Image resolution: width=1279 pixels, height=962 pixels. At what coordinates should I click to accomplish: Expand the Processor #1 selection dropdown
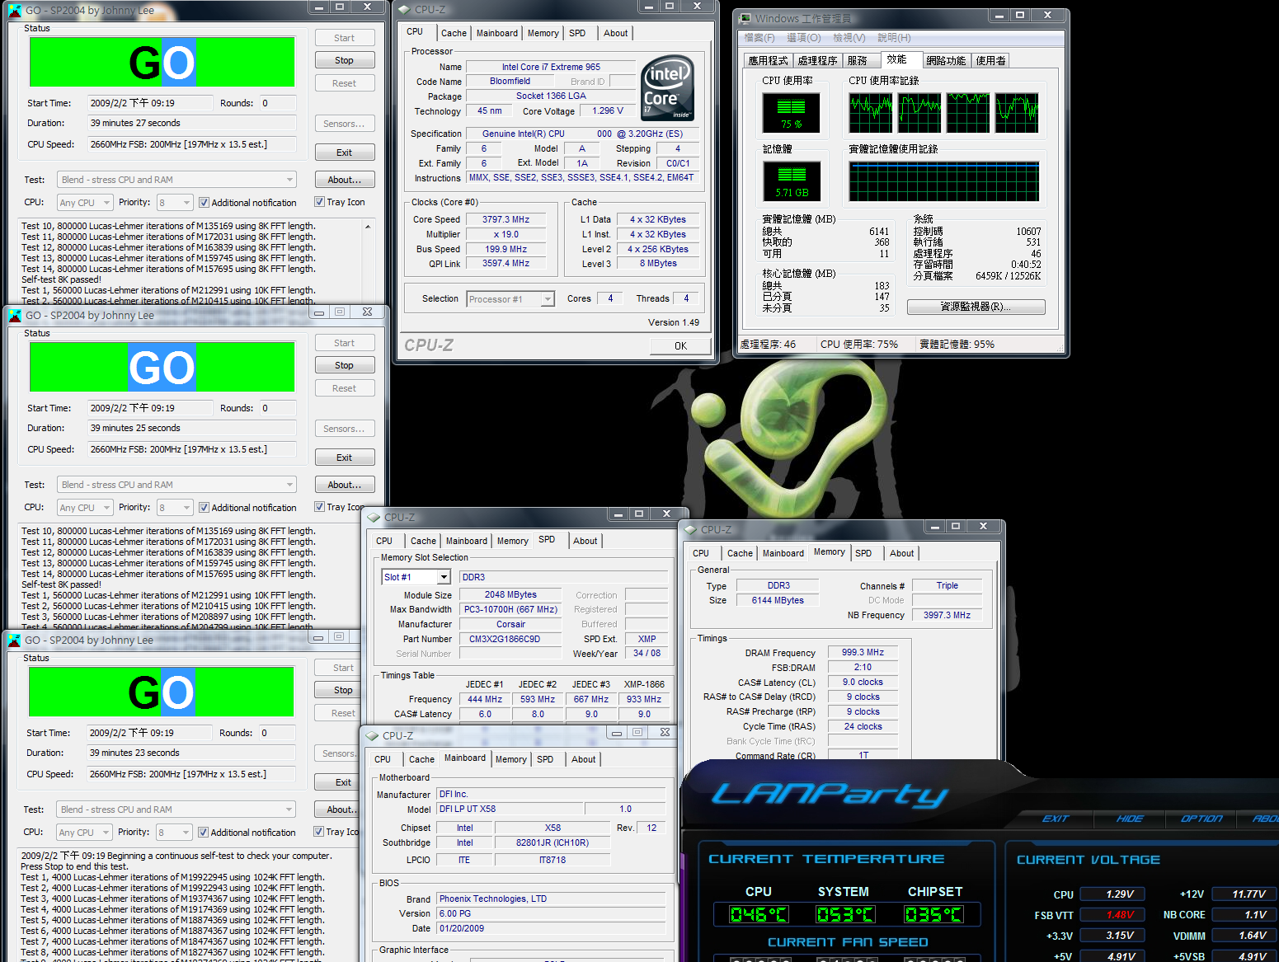click(x=548, y=299)
